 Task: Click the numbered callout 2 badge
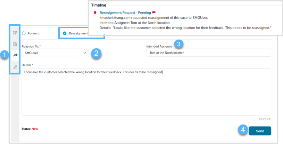[x=97, y=53]
